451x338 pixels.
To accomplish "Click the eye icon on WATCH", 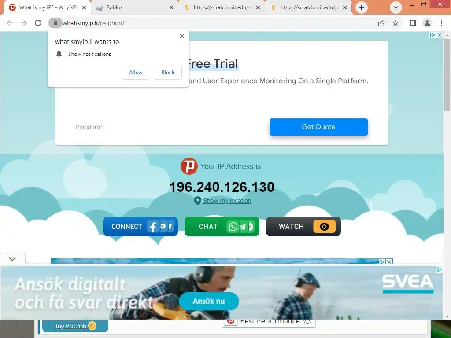I will [324, 227].
